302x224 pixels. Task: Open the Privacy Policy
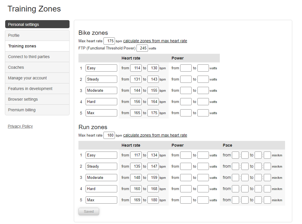coord(20,126)
